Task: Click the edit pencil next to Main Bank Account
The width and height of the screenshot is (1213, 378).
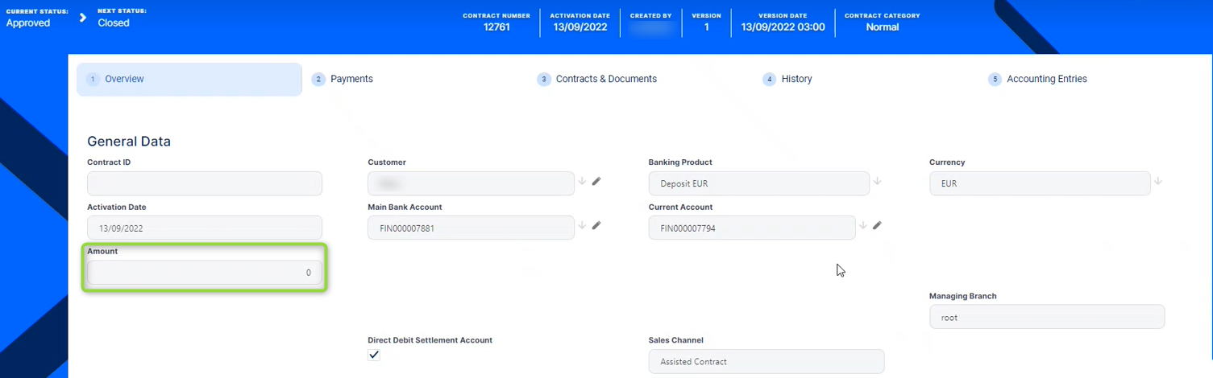Action: click(596, 226)
